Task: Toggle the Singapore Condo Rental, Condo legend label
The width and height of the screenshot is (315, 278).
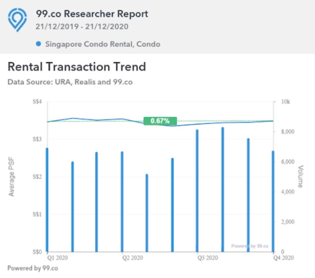Action: coord(102,44)
